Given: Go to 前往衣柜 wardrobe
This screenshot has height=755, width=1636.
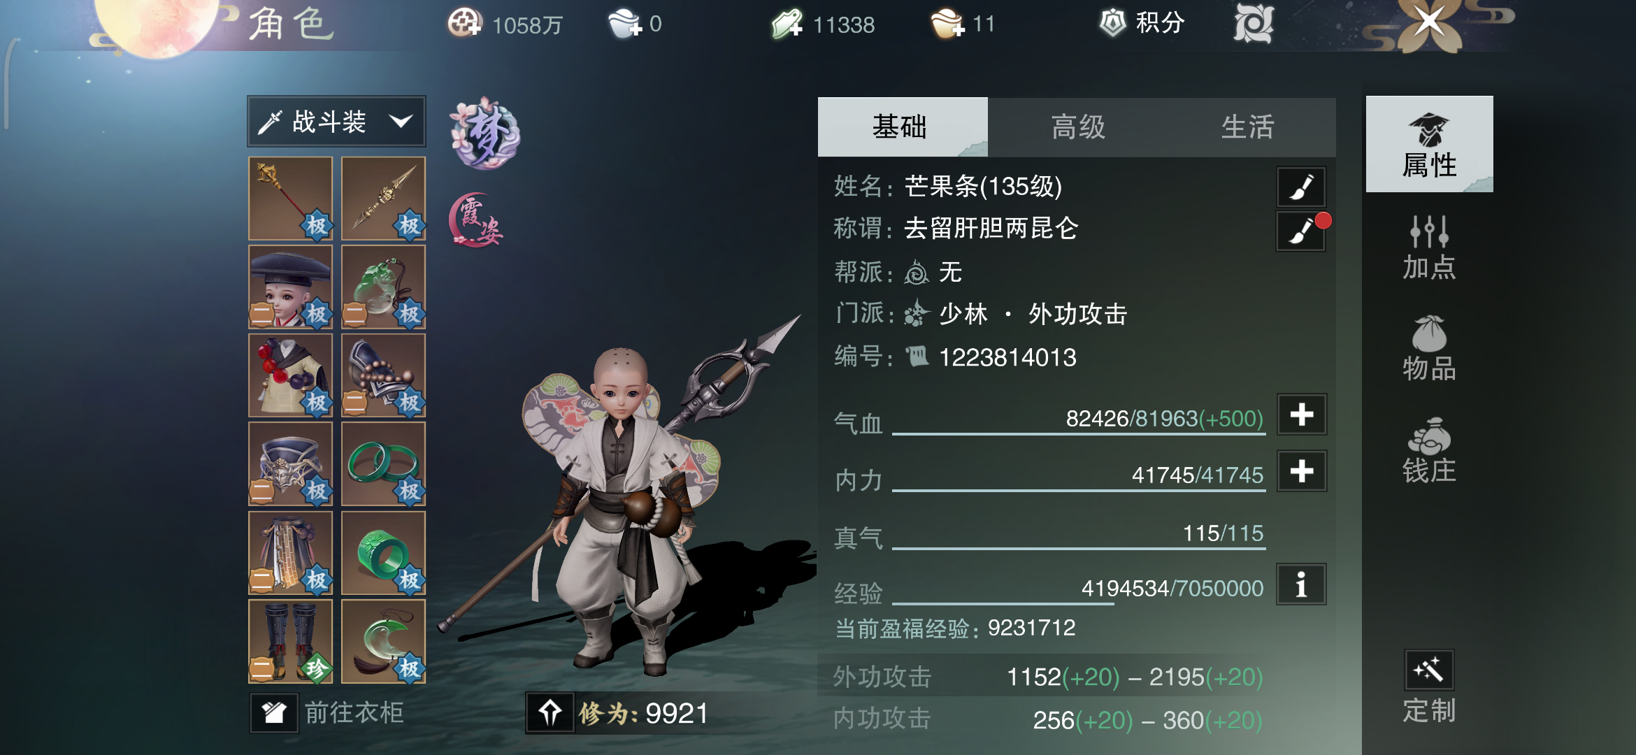Looking at the screenshot, I should [328, 713].
